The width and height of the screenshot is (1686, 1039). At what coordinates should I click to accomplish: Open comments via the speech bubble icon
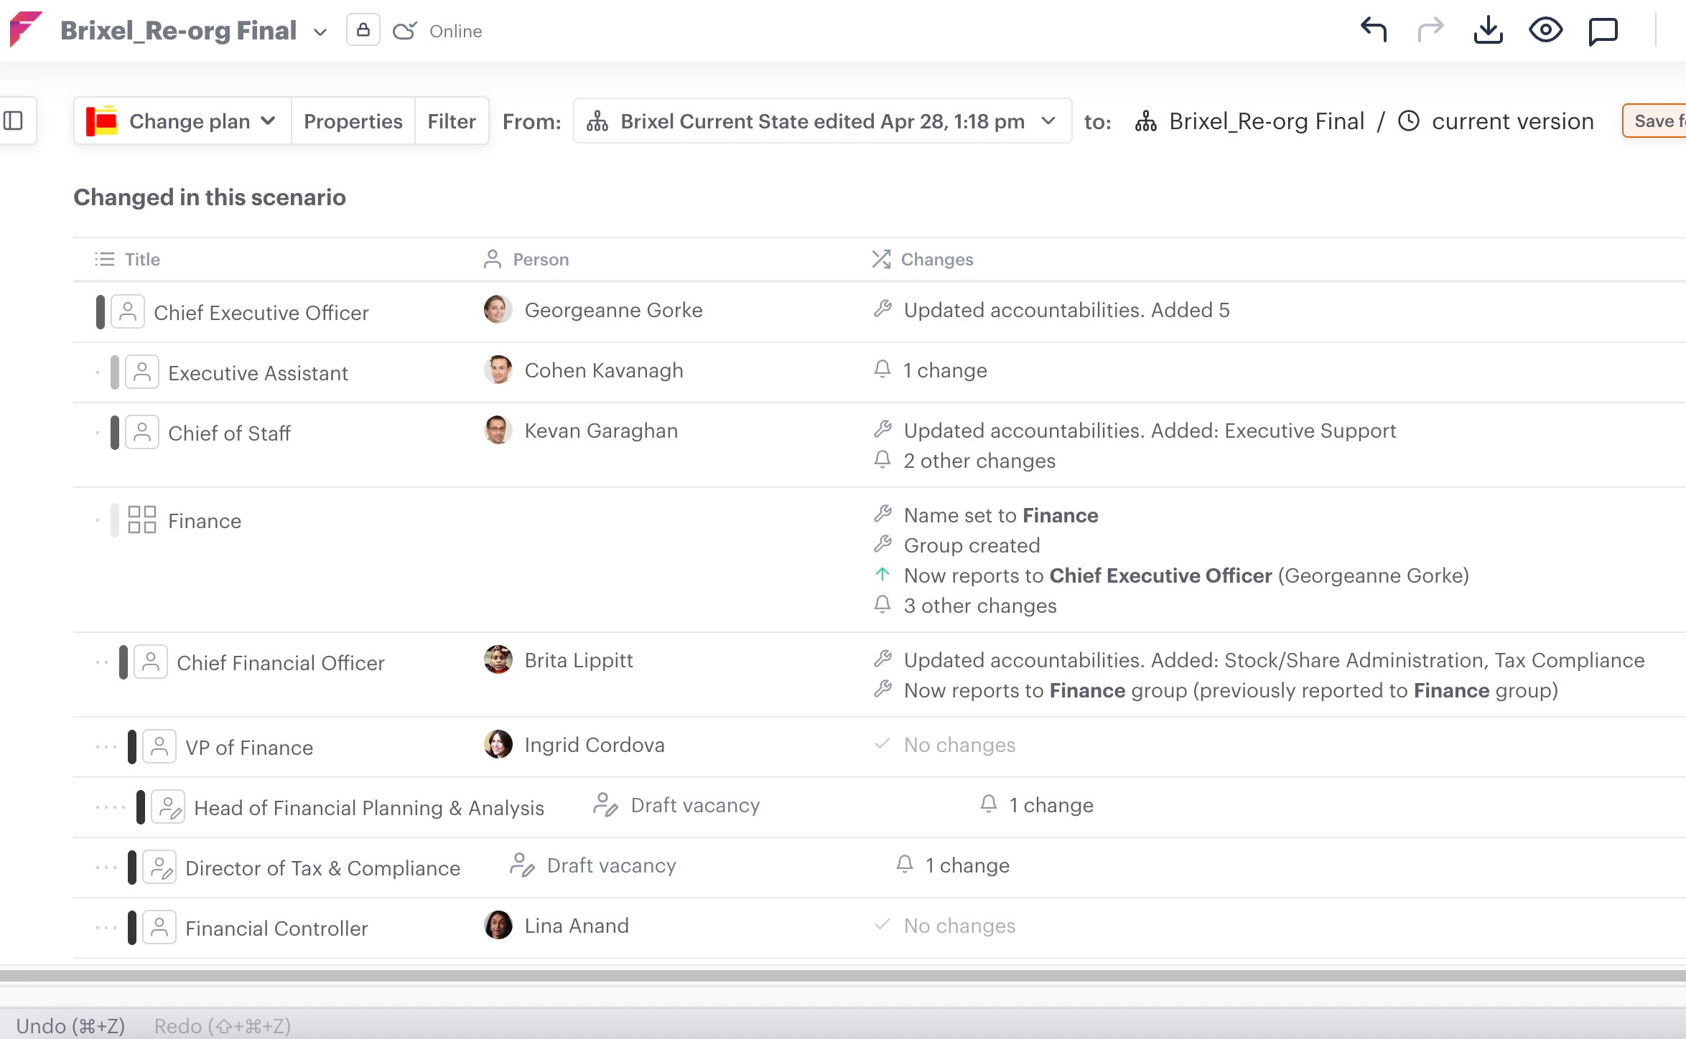coord(1603,30)
